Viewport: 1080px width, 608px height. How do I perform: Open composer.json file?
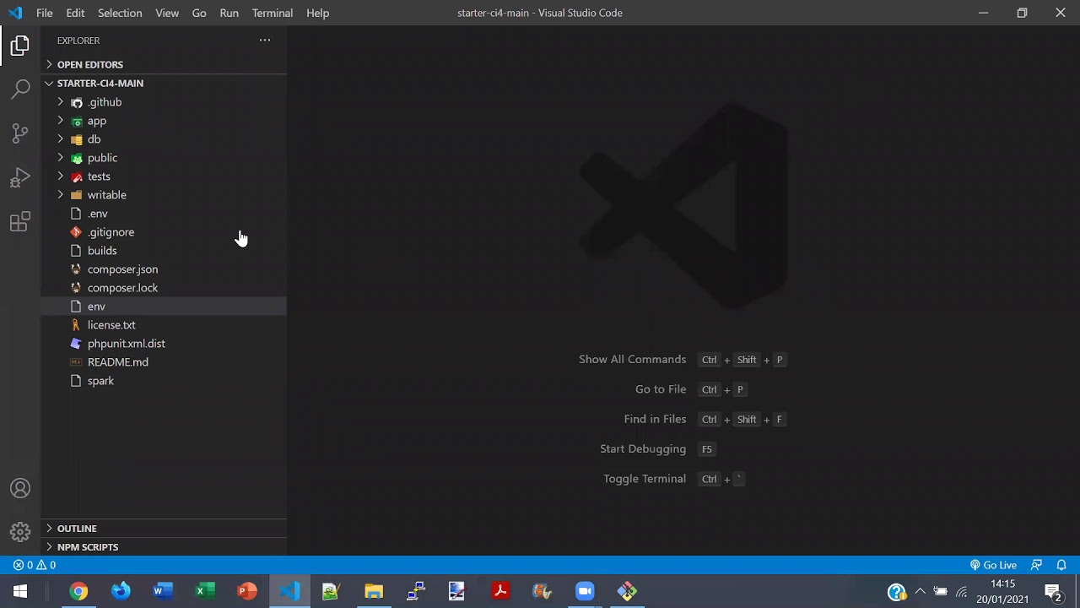pyautogui.click(x=164, y=269)
